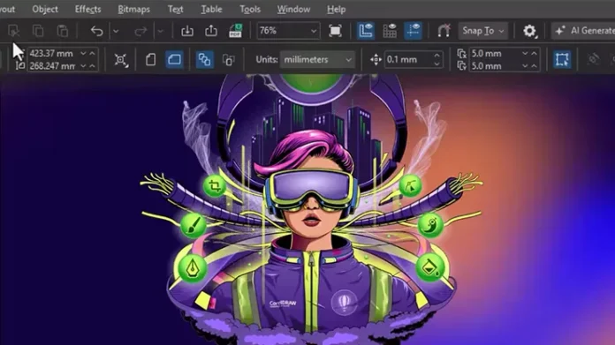Image resolution: width=615 pixels, height=345 pixels.
Task: Open the Object menu
Action: click(45, 9)
